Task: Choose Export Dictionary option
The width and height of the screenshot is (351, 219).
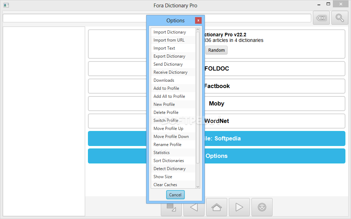Action: click(173, 56)
